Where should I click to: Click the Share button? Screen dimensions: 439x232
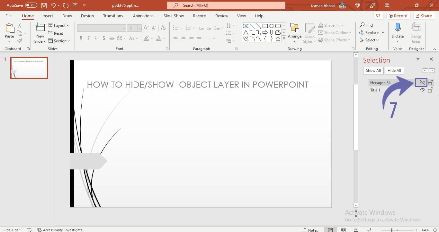click(x=424, y=16)
